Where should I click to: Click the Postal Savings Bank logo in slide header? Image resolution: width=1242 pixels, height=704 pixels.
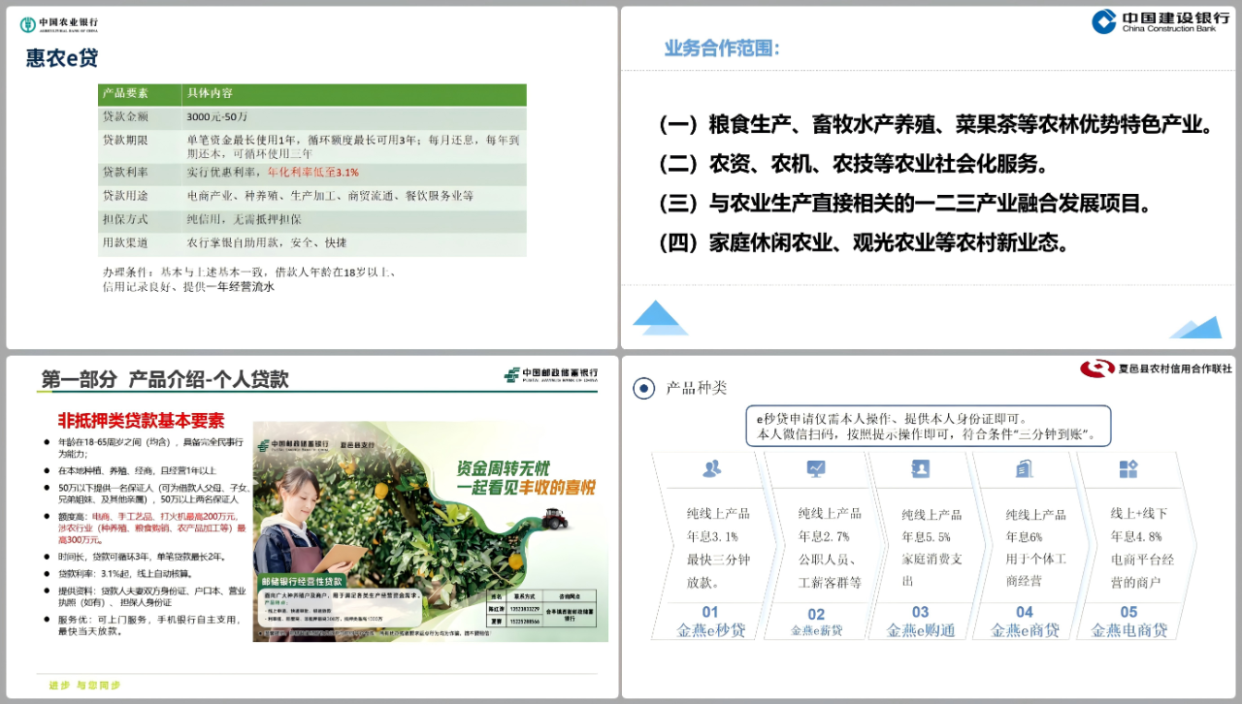(x=550, y=375)
